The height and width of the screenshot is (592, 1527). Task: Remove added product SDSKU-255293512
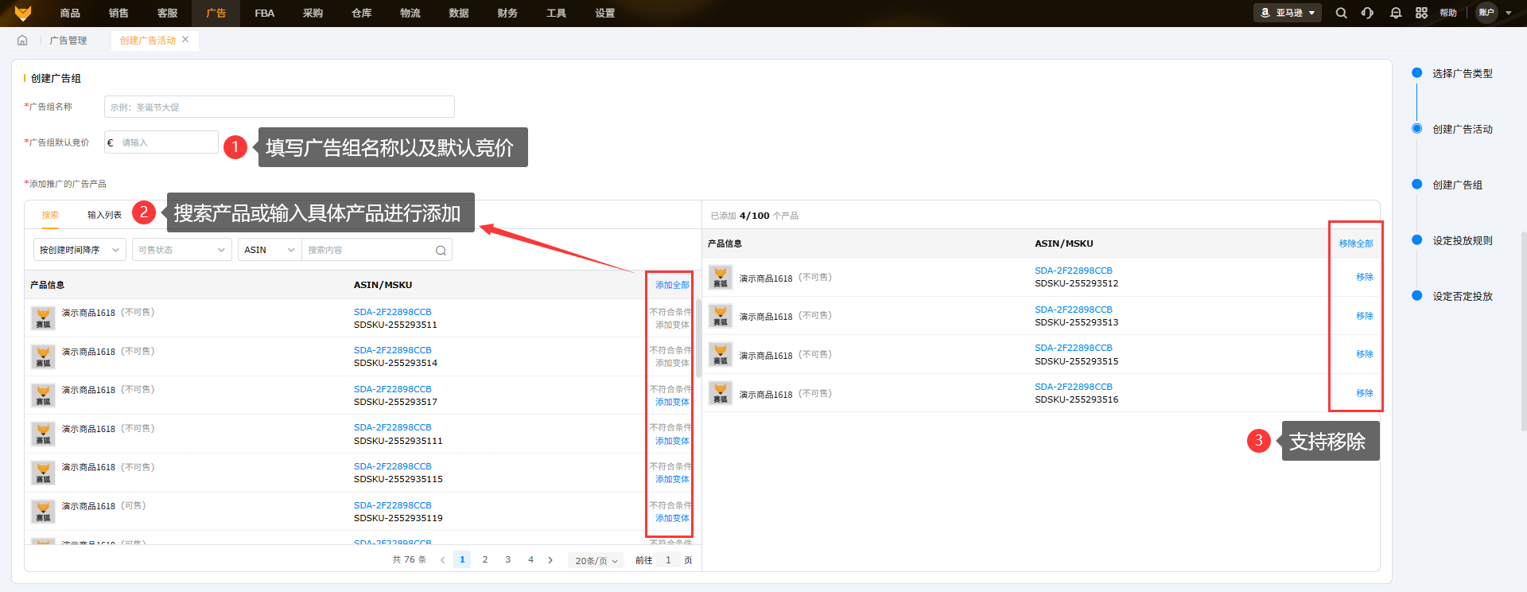pos(1365,277)
